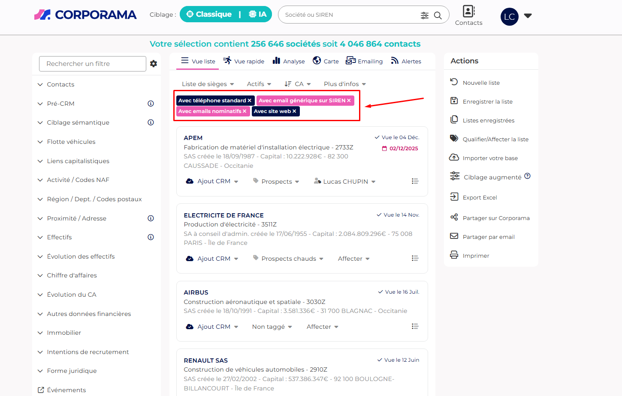Open the filter settings gear icon
Image resolution: width=622 pixels, height=396 pixels.
coord(154,64)
